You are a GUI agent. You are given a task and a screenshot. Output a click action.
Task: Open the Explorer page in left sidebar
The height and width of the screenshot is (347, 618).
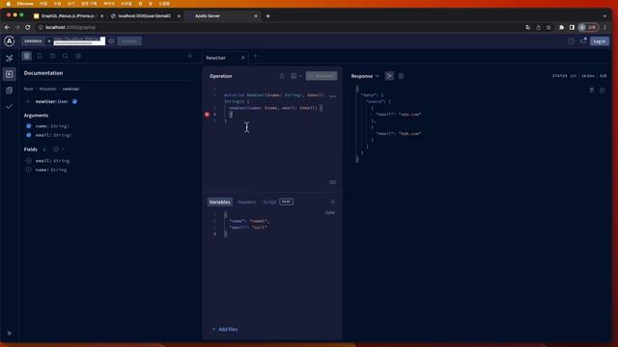(10, 74)
